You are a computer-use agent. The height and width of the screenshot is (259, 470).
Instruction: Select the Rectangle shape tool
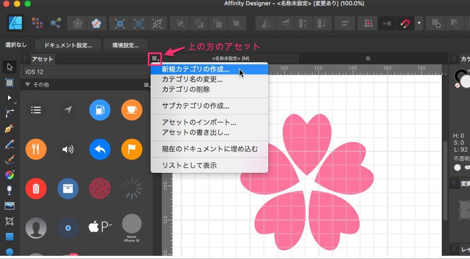tap(9, 236)
